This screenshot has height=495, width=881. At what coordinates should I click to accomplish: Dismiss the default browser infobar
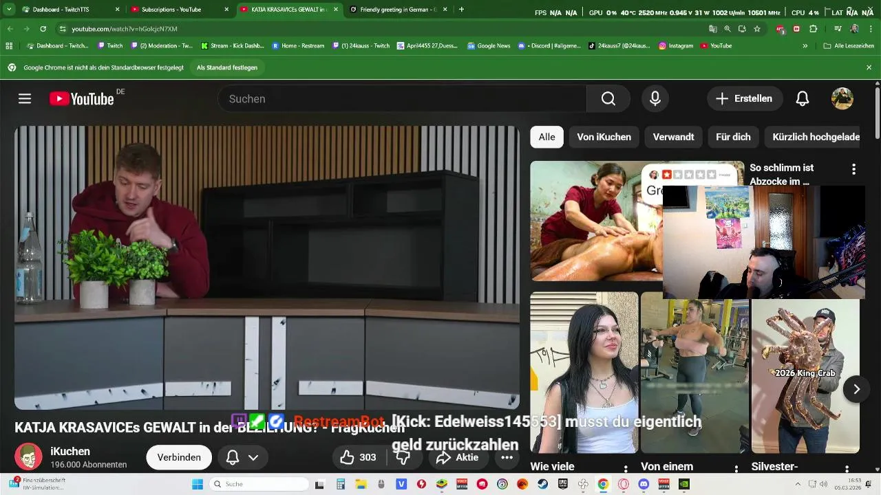click(869, 67)
